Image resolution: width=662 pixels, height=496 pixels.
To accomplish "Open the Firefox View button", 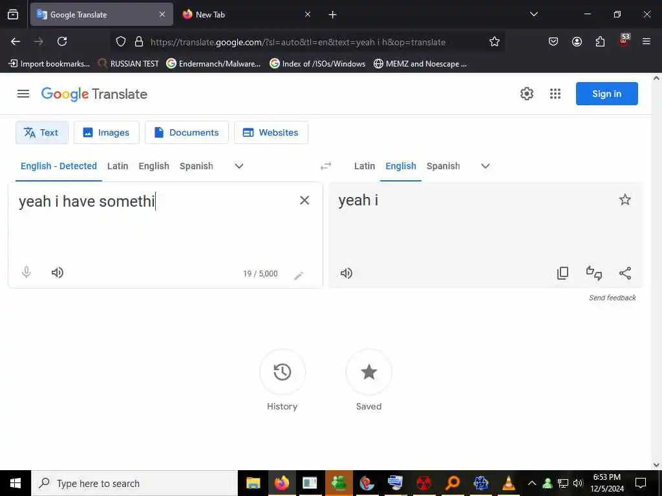I will [13, 15].
